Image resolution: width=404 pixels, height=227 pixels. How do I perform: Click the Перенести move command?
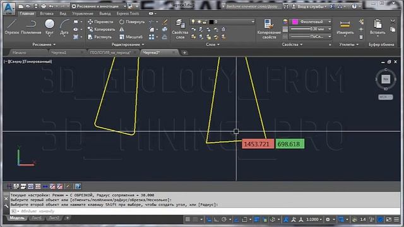pos(100,22)
